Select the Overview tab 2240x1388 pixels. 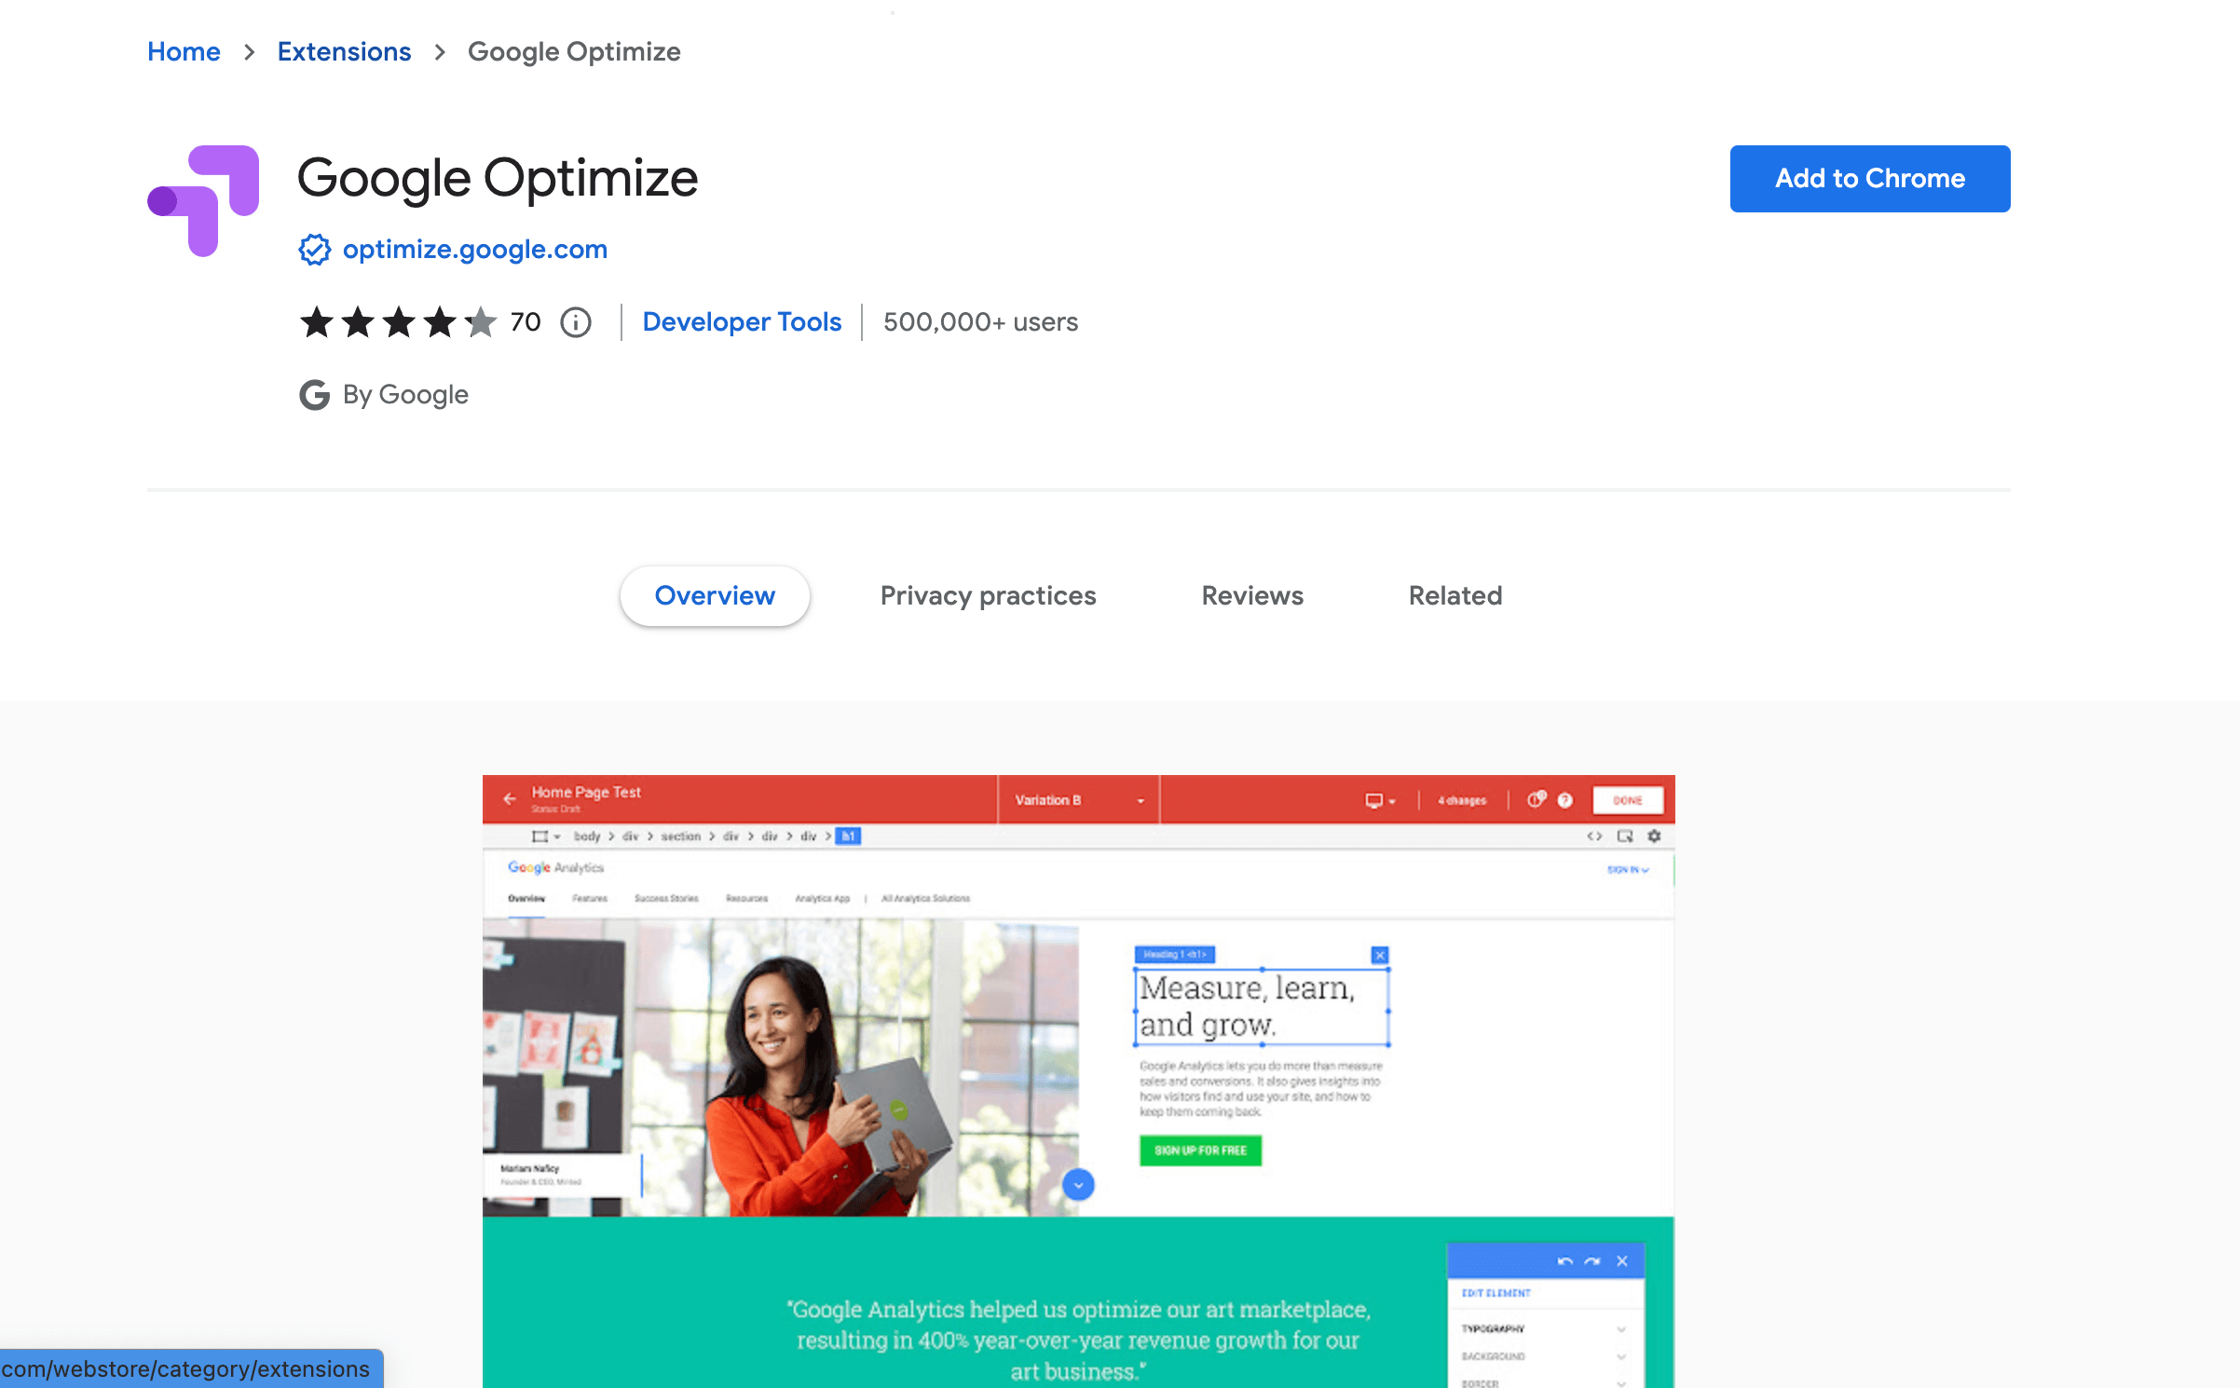pos(715,596)
